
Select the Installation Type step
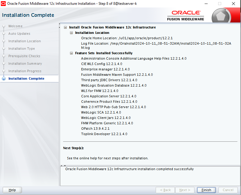click(22, 49)
